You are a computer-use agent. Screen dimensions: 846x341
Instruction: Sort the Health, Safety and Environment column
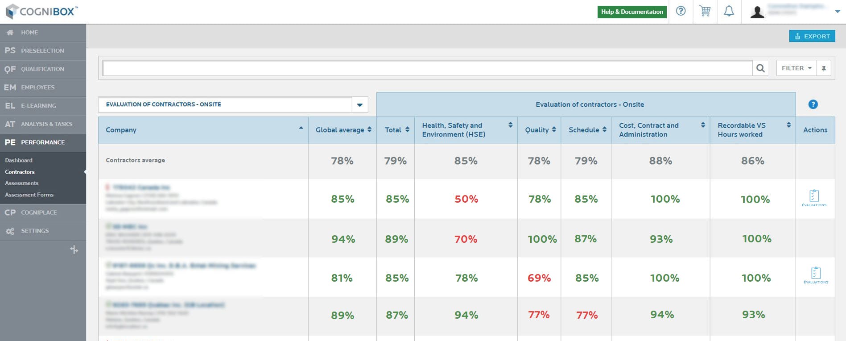511,125
